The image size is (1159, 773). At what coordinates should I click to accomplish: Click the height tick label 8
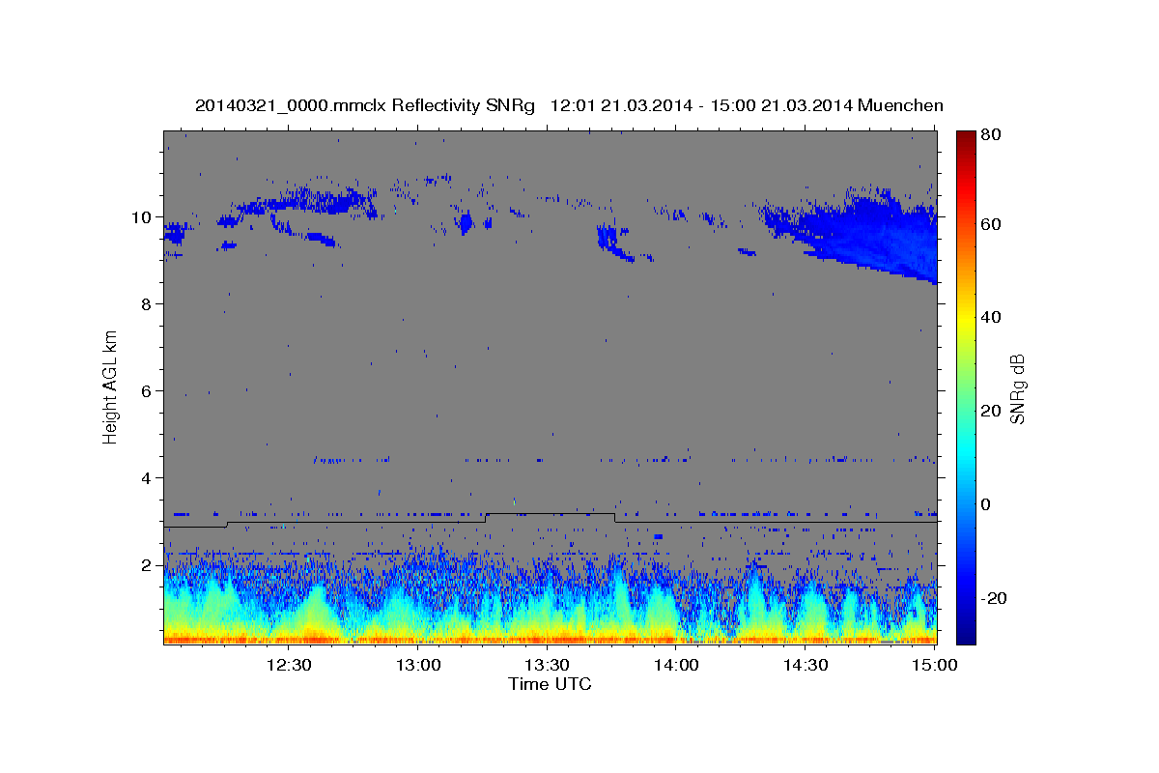click(x=147, y=304)
